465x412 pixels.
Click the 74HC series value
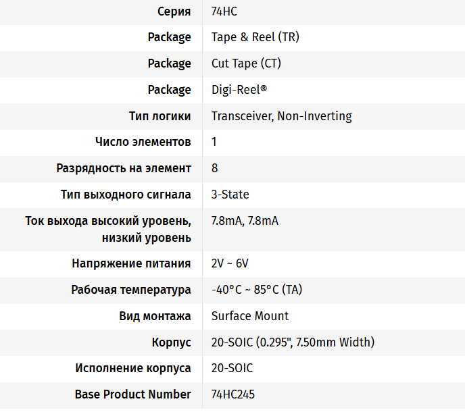click(224, 11)
